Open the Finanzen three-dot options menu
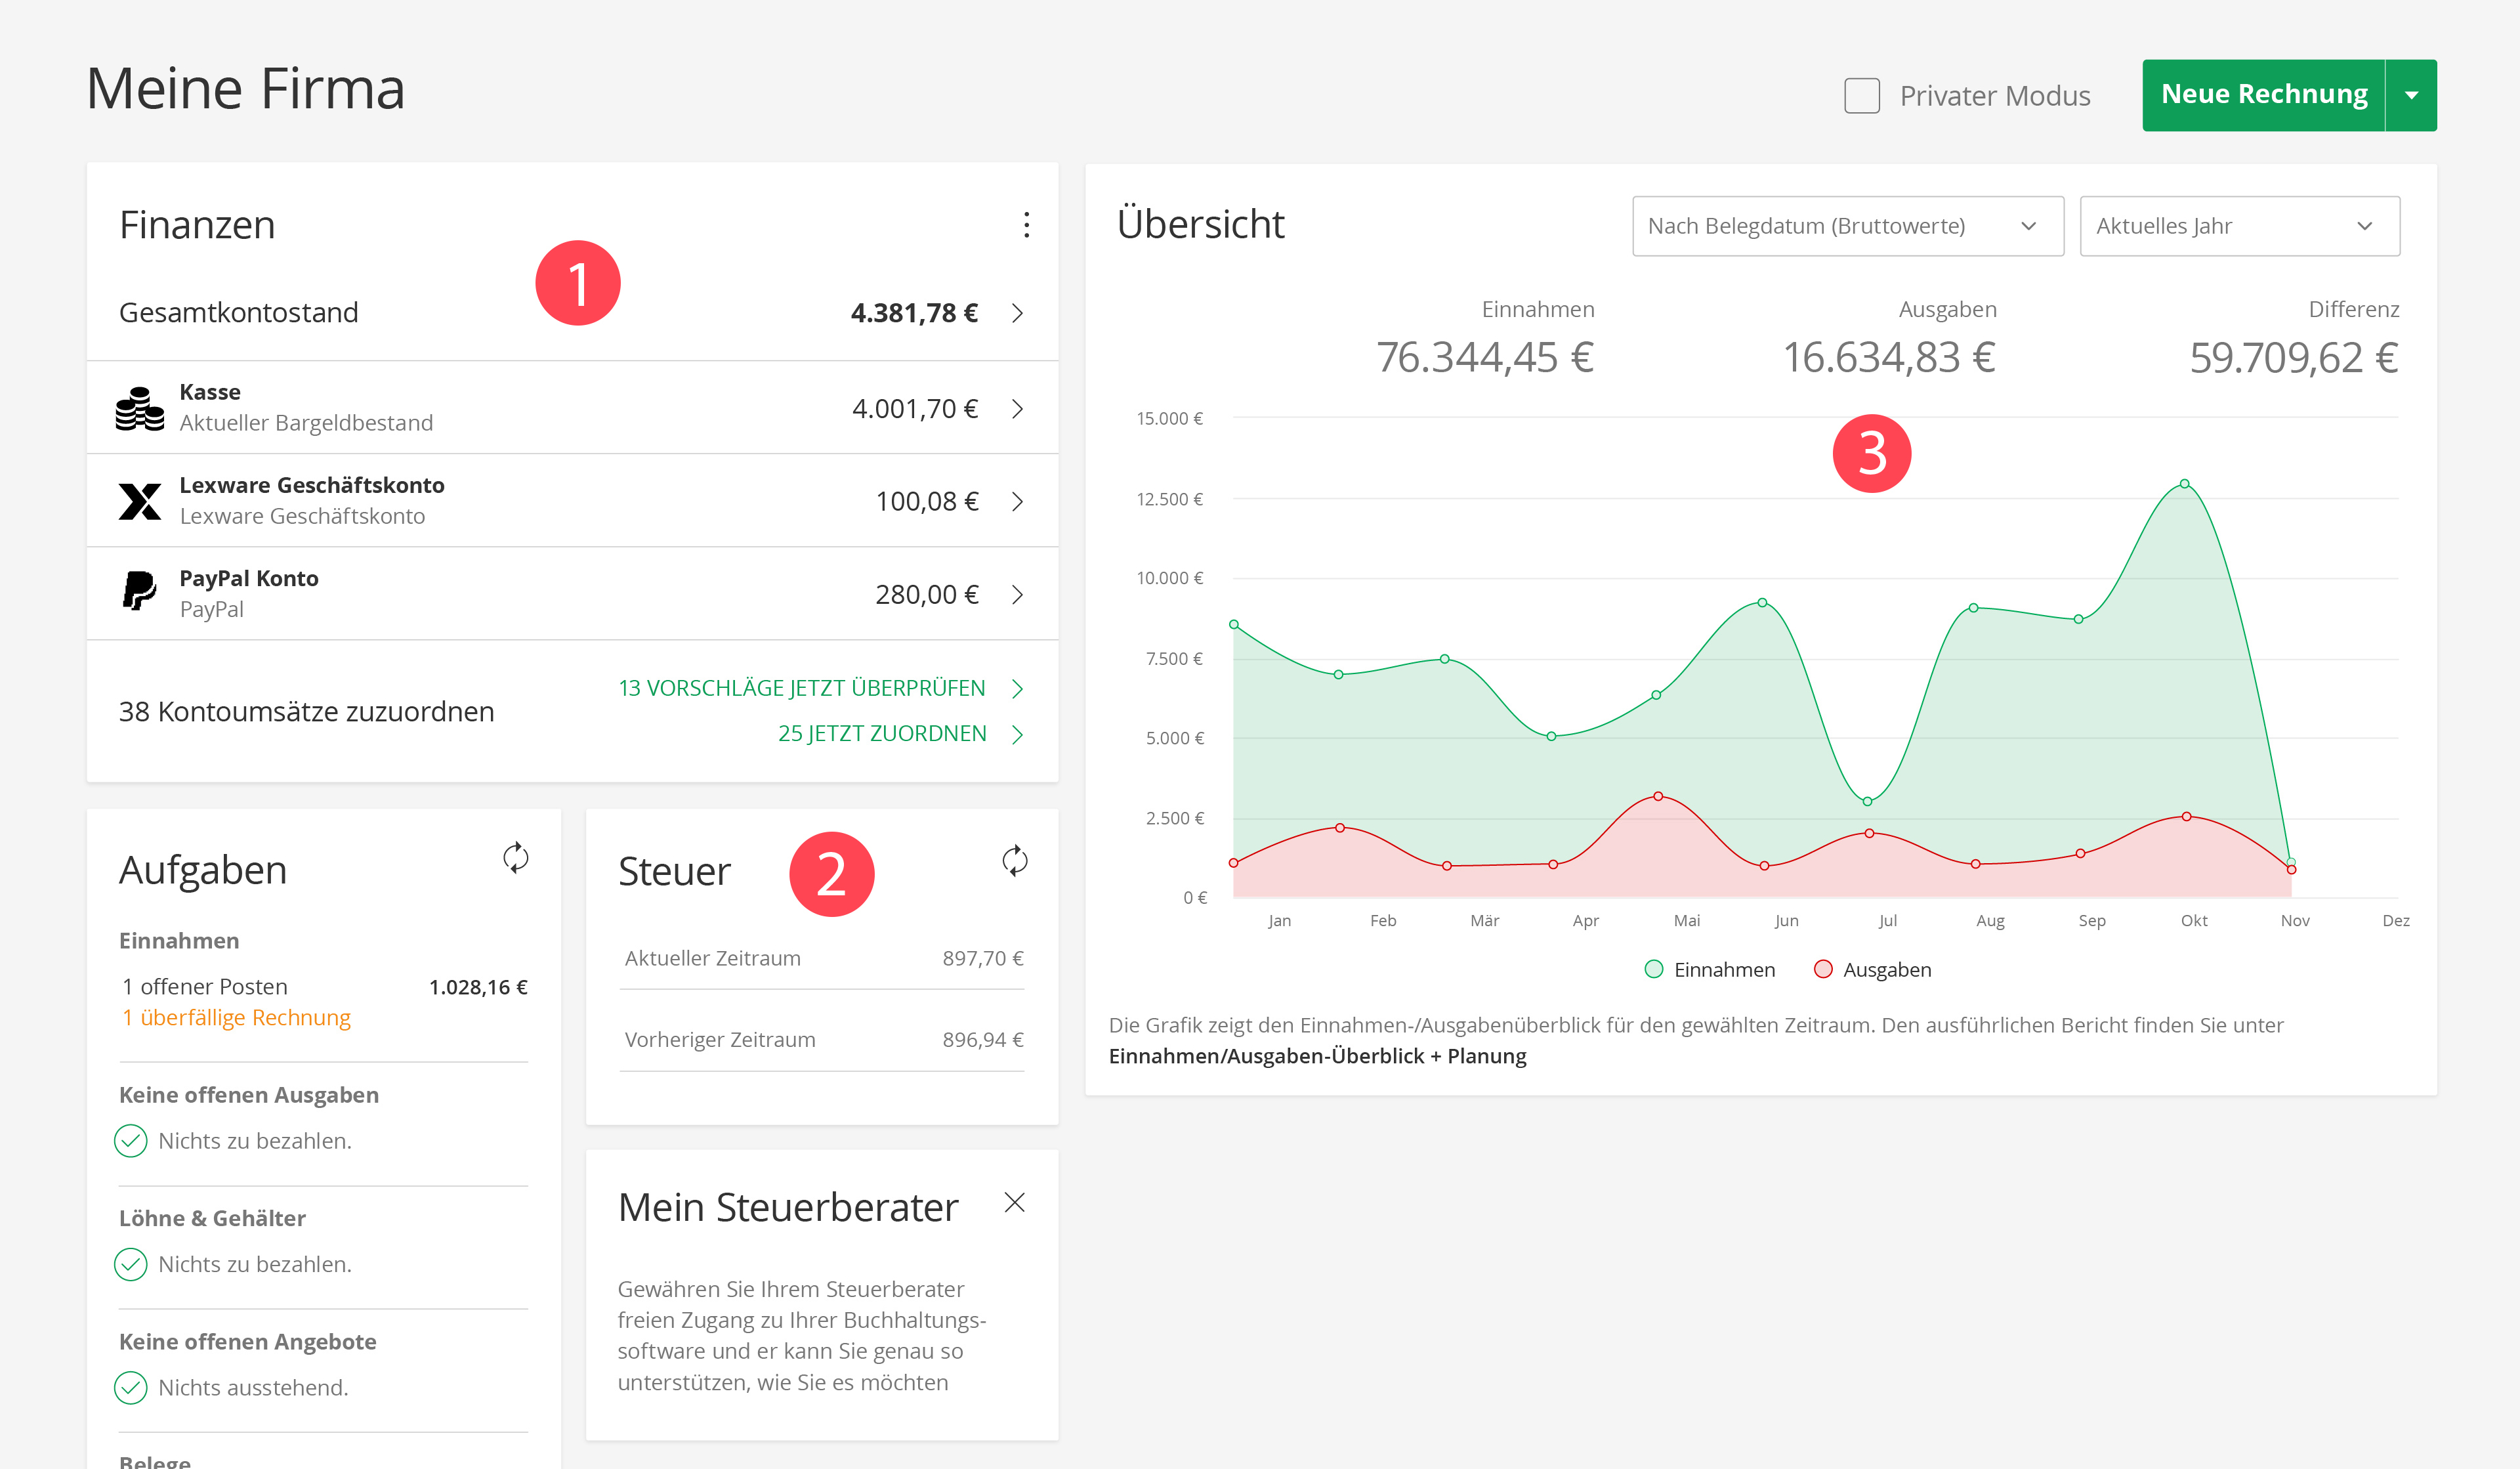 click(1026, 225)
